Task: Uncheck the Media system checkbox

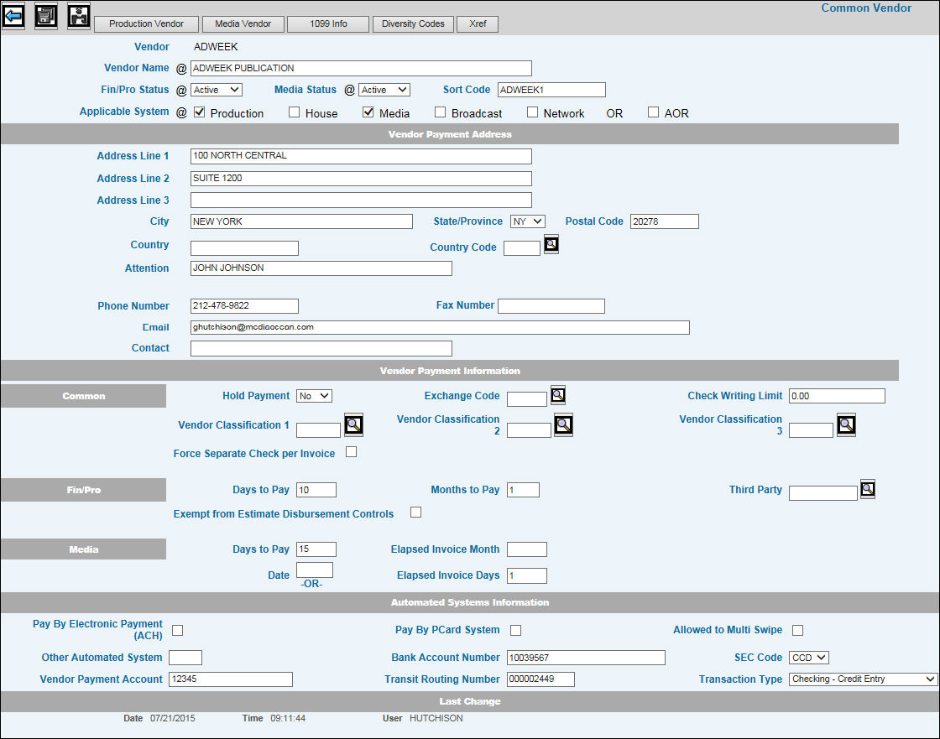Action: point(368,112)
